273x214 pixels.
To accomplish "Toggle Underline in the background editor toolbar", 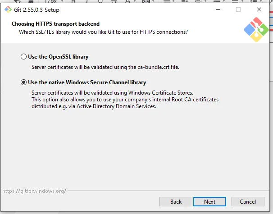I will [100, 1].
